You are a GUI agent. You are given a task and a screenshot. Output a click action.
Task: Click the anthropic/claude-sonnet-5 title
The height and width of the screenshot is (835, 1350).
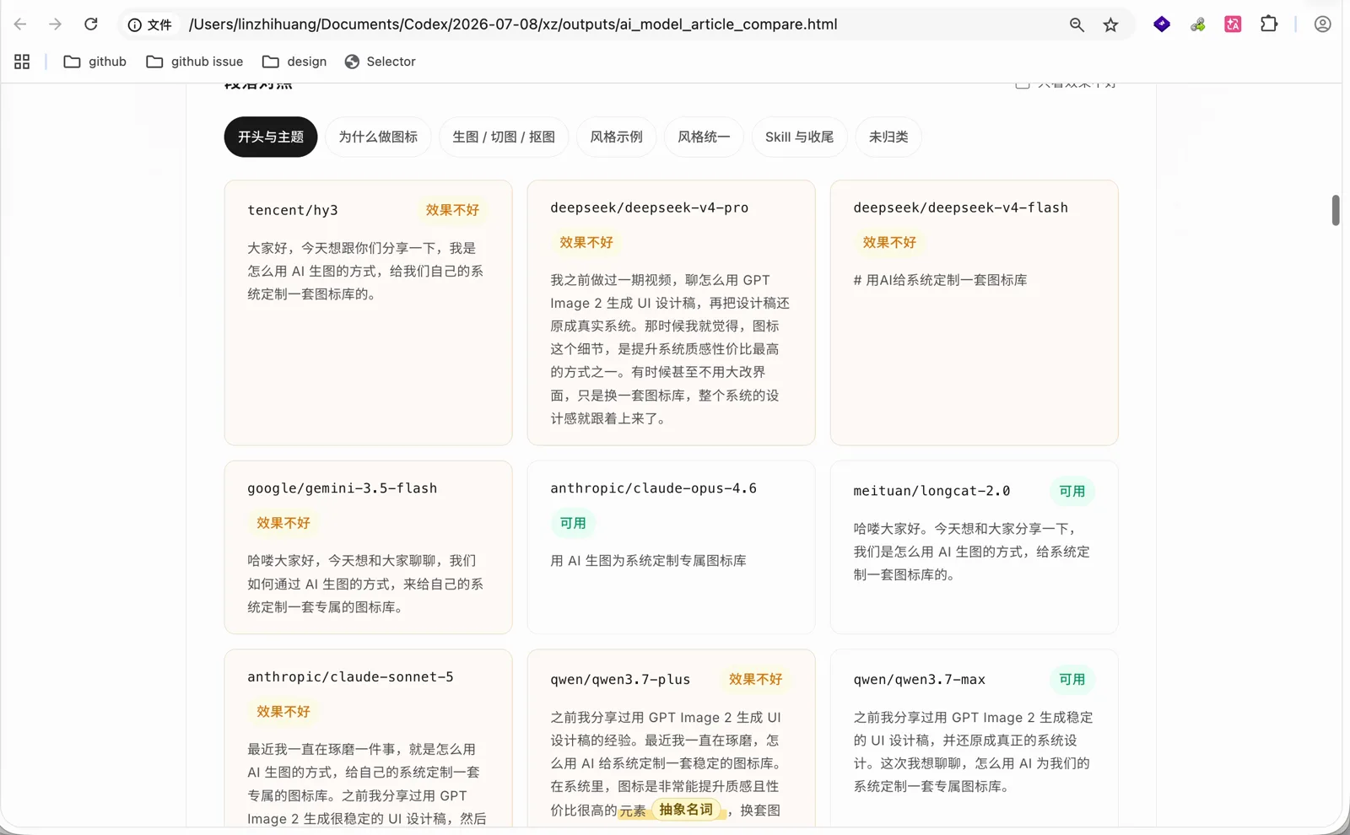[350, 676]
